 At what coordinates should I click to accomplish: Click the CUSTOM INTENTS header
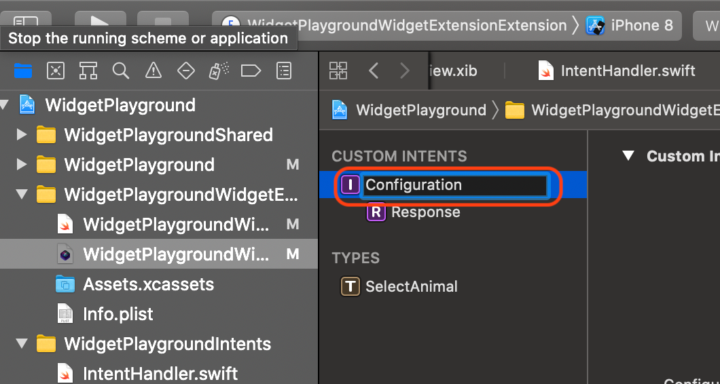point(399,156)
